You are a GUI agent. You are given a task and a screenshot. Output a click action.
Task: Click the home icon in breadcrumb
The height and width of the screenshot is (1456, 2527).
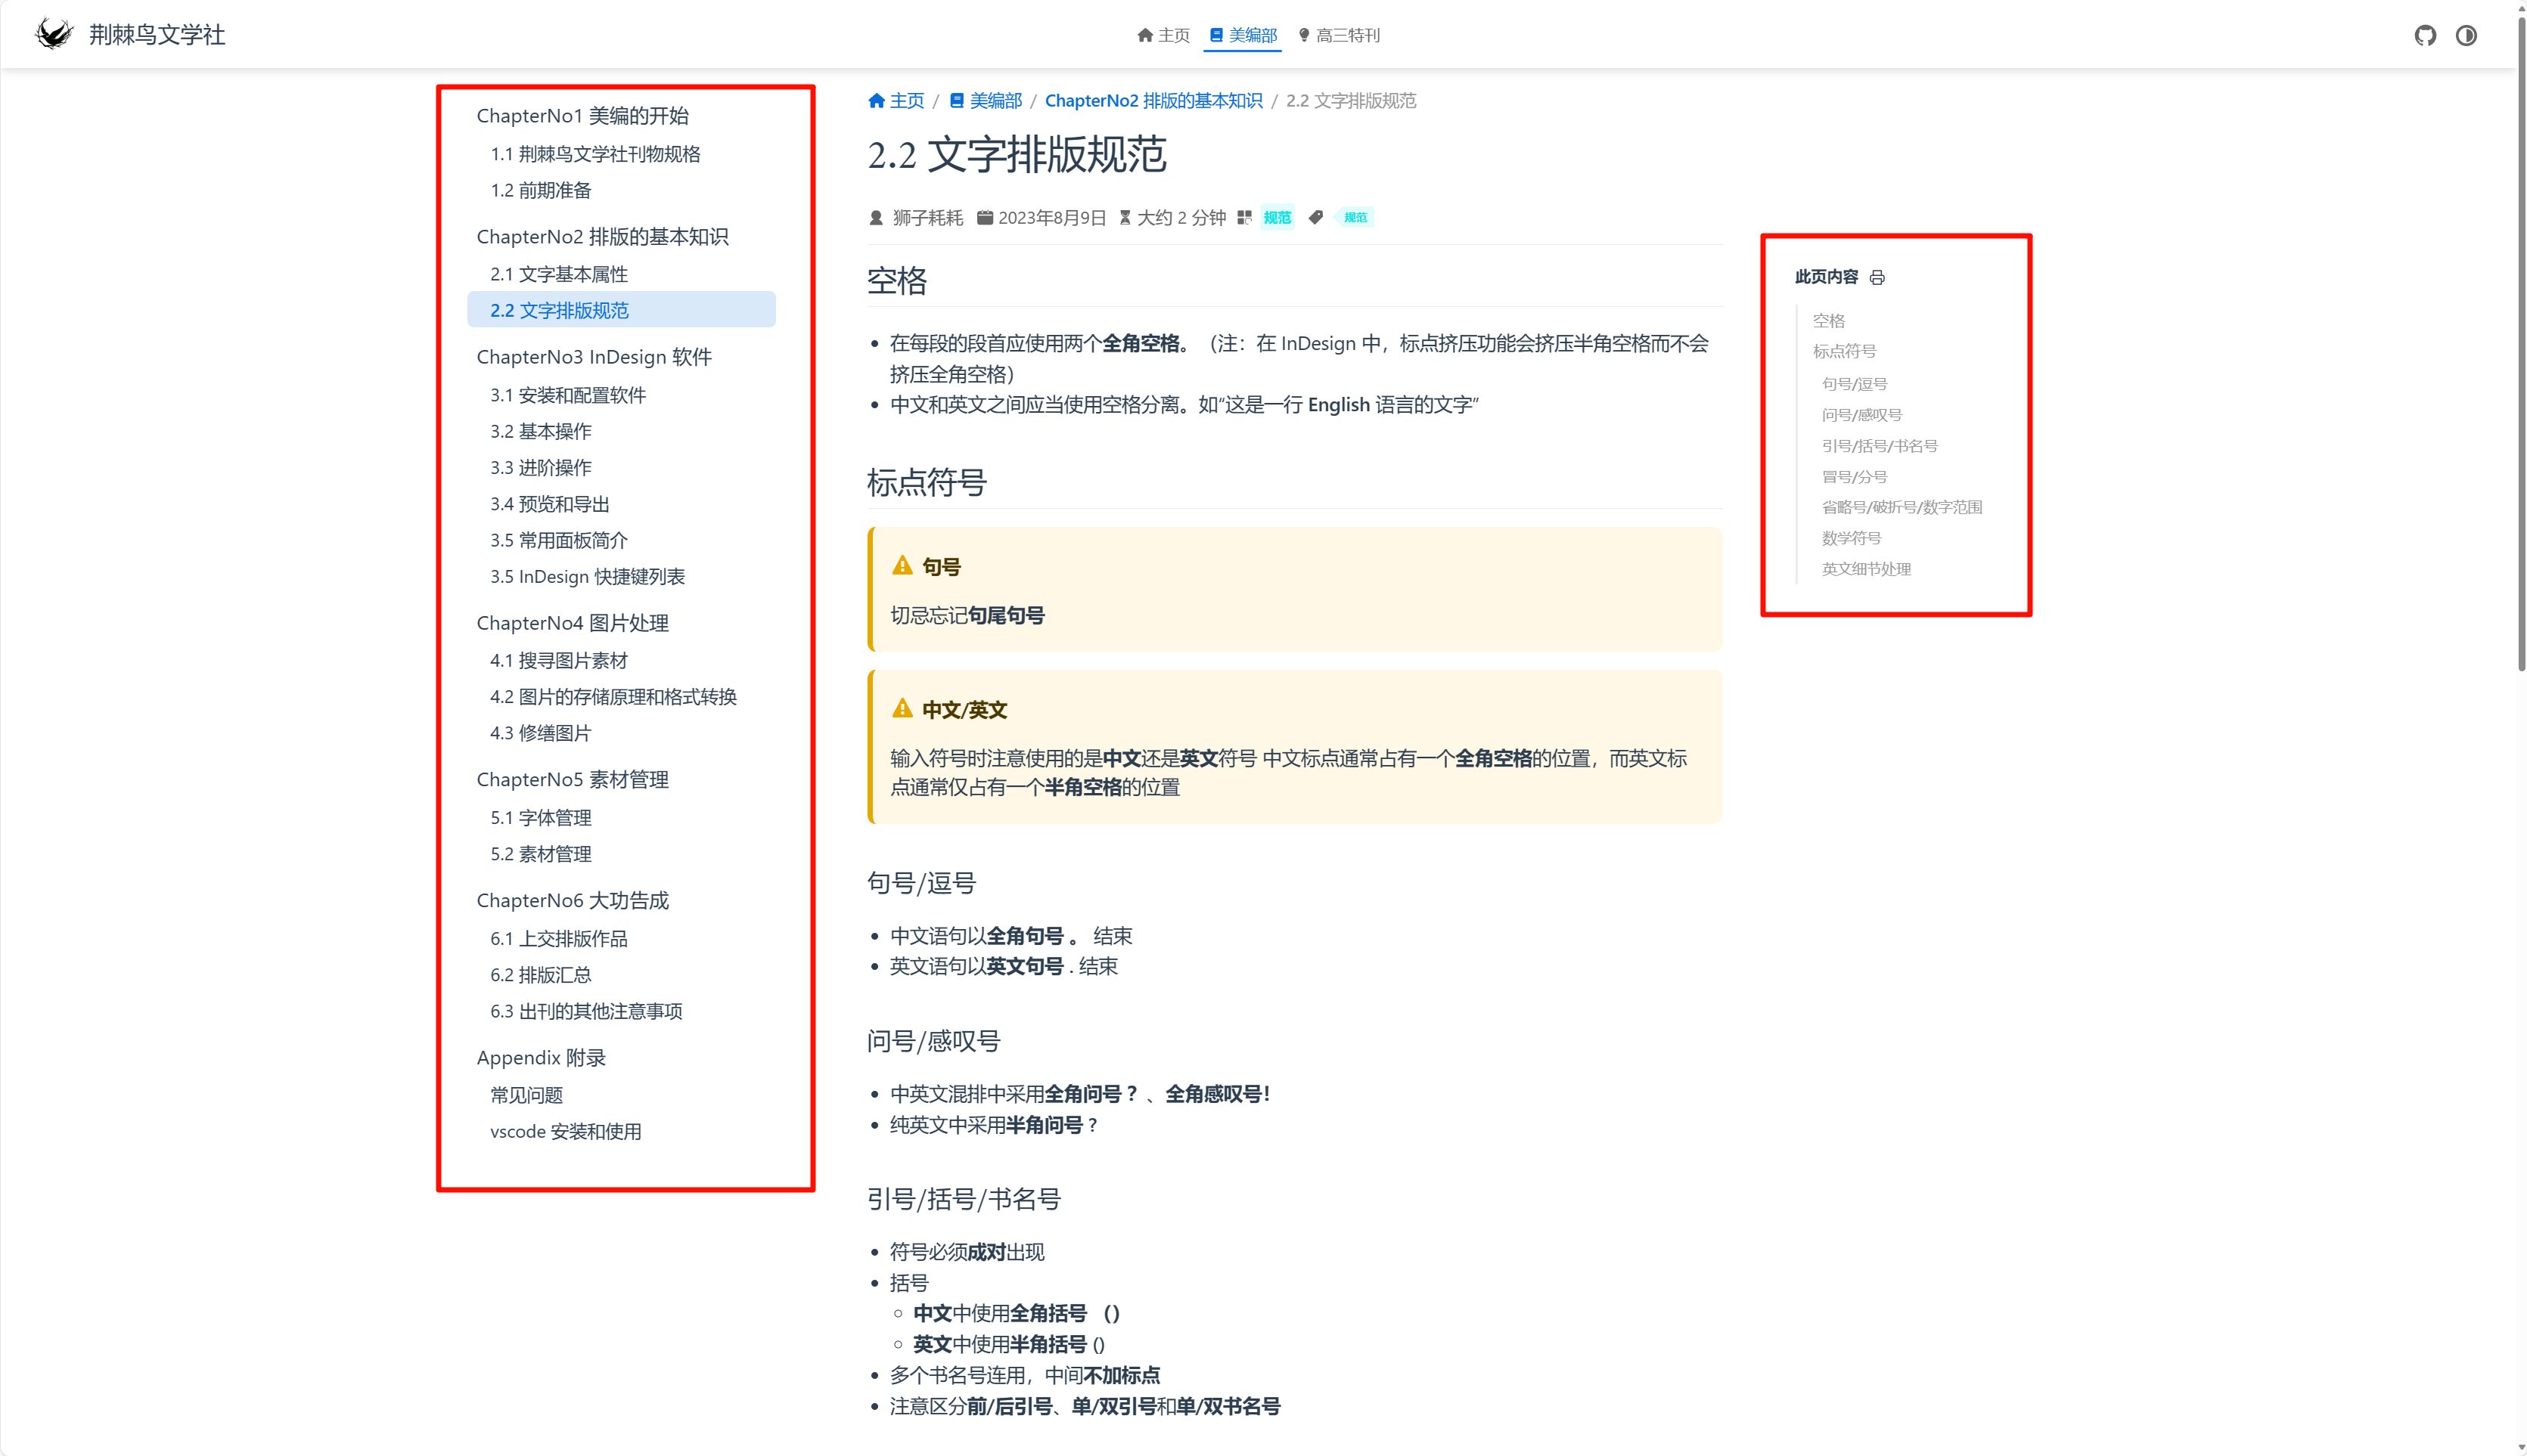877,101
